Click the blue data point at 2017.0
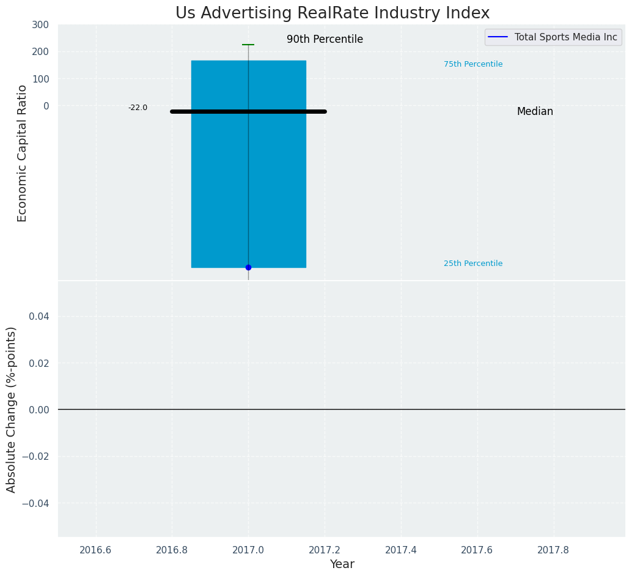The width and height of the screenshot is (632, 576). (248, 267)
